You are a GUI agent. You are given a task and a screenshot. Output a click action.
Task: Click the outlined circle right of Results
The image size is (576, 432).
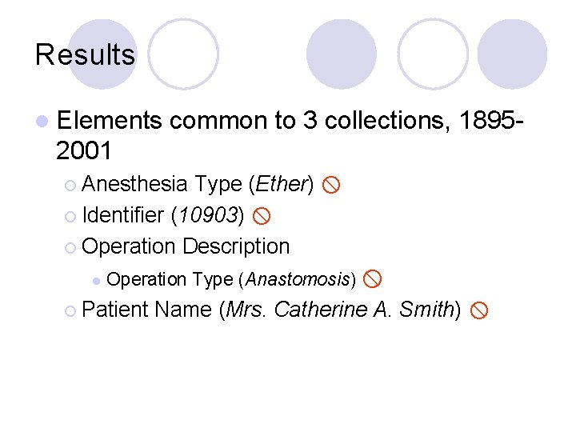[x=183, y=54]
